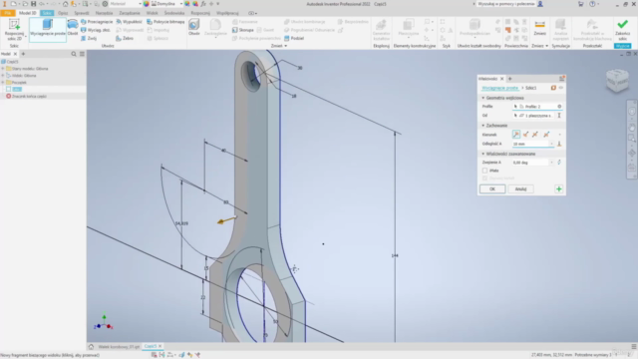Click OK in the properties panel
Viewport: 638px width, 359px height.
tap(492, 188)
